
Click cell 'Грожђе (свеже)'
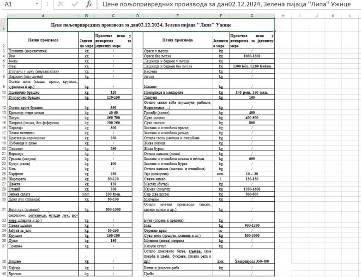(x=178, y=113)
